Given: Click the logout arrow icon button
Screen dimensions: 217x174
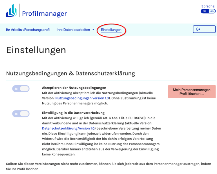Looking at the screenshot, I should coord(204,29).
